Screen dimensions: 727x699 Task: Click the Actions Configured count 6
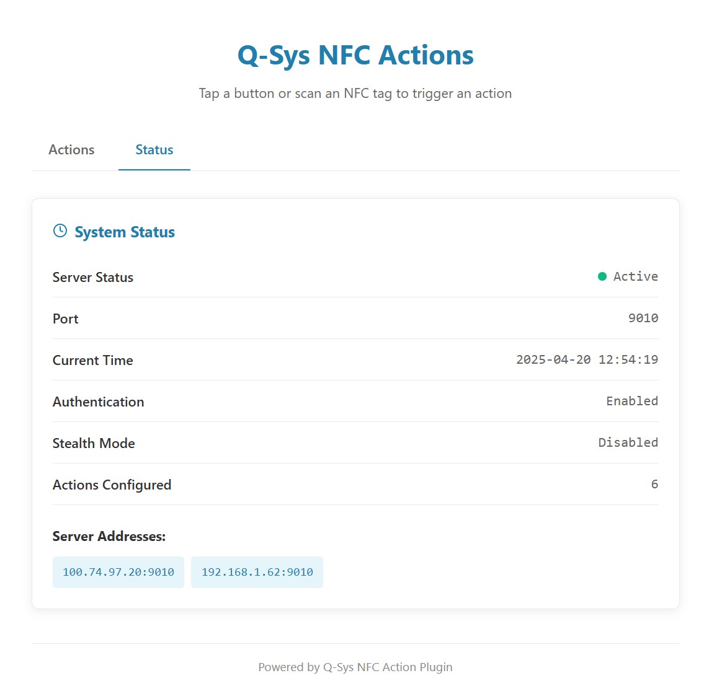coord(654,484)
